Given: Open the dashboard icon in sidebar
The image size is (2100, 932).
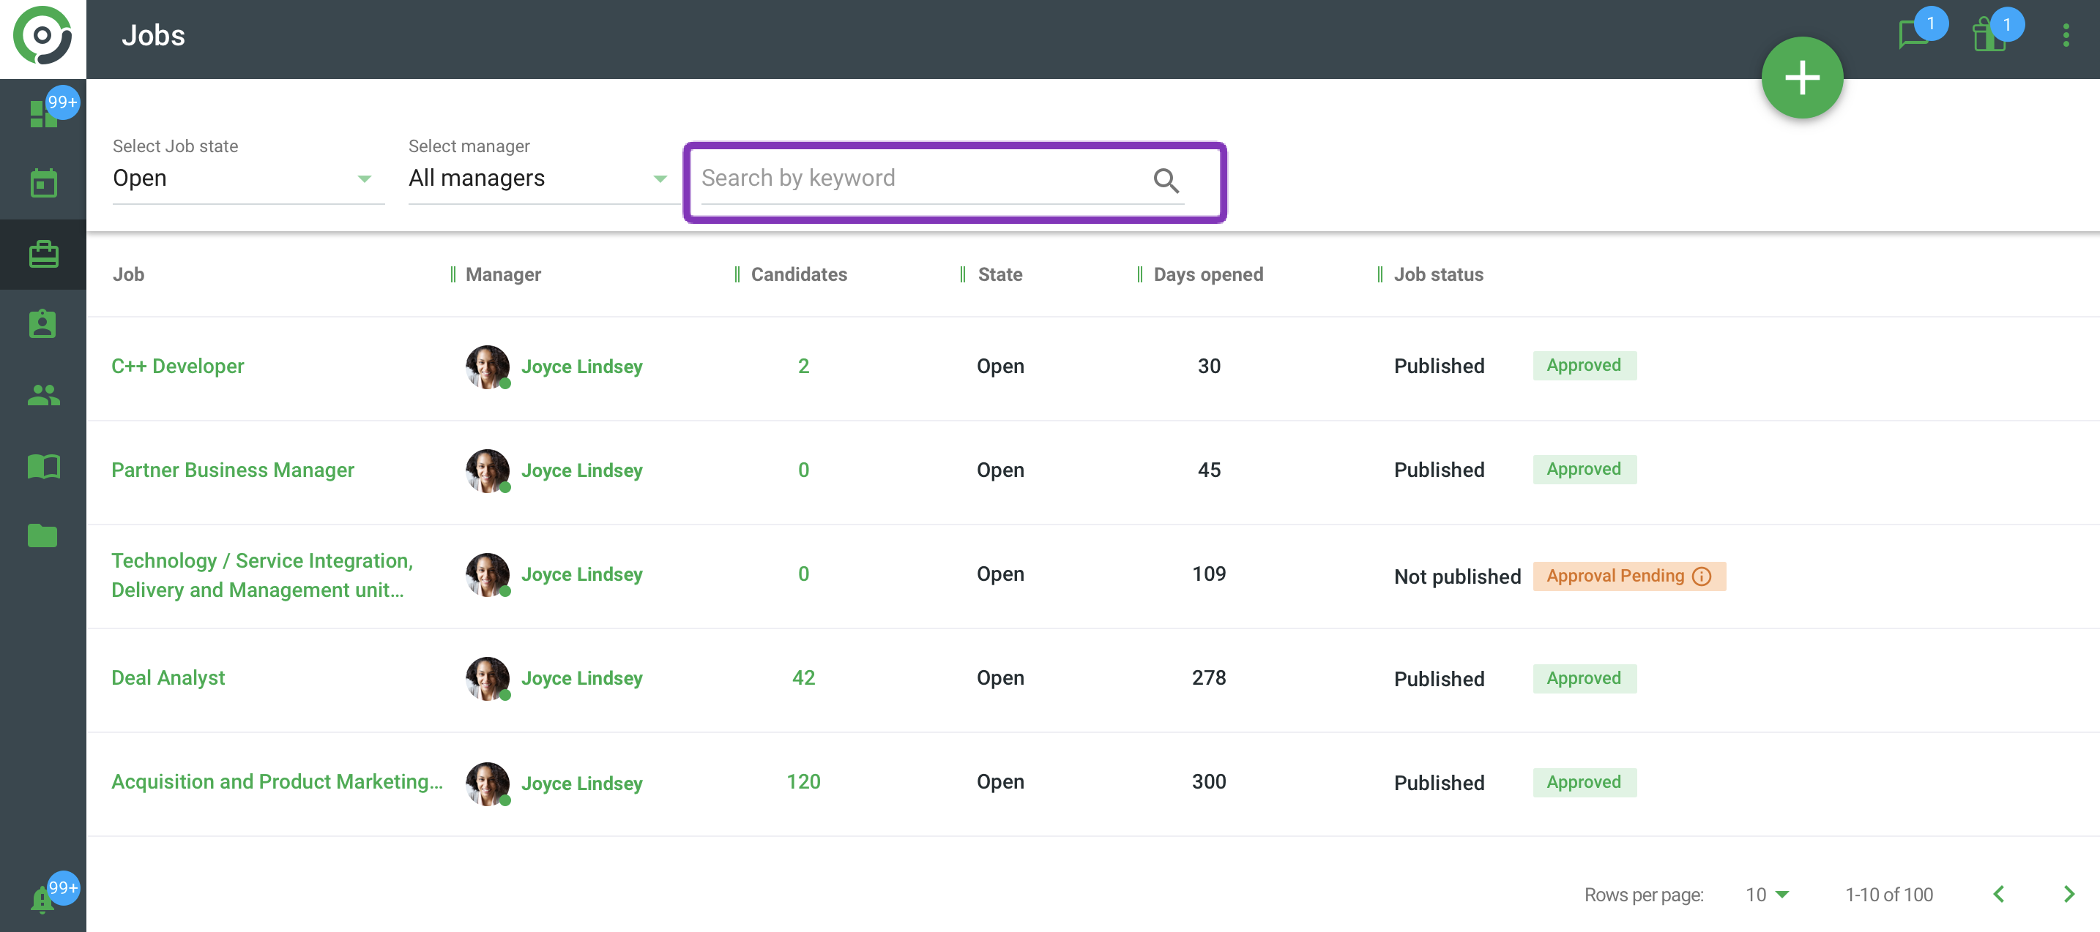Looking at the screenshot, I should click(x=42, y=114).
